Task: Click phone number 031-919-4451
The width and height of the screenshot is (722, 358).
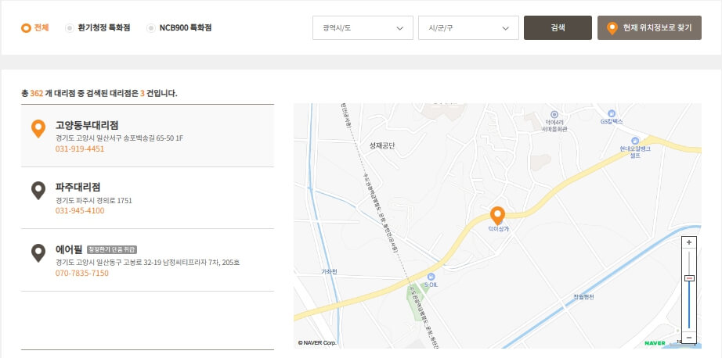Action: pyautogui.click(x=80, y=149)
